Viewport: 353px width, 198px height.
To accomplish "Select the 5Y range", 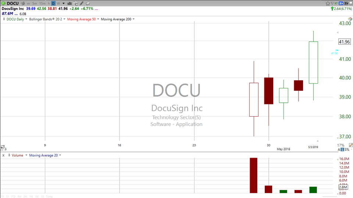I will 3,197.
